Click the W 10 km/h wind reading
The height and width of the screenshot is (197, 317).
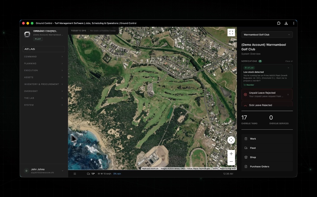(106, 174)
